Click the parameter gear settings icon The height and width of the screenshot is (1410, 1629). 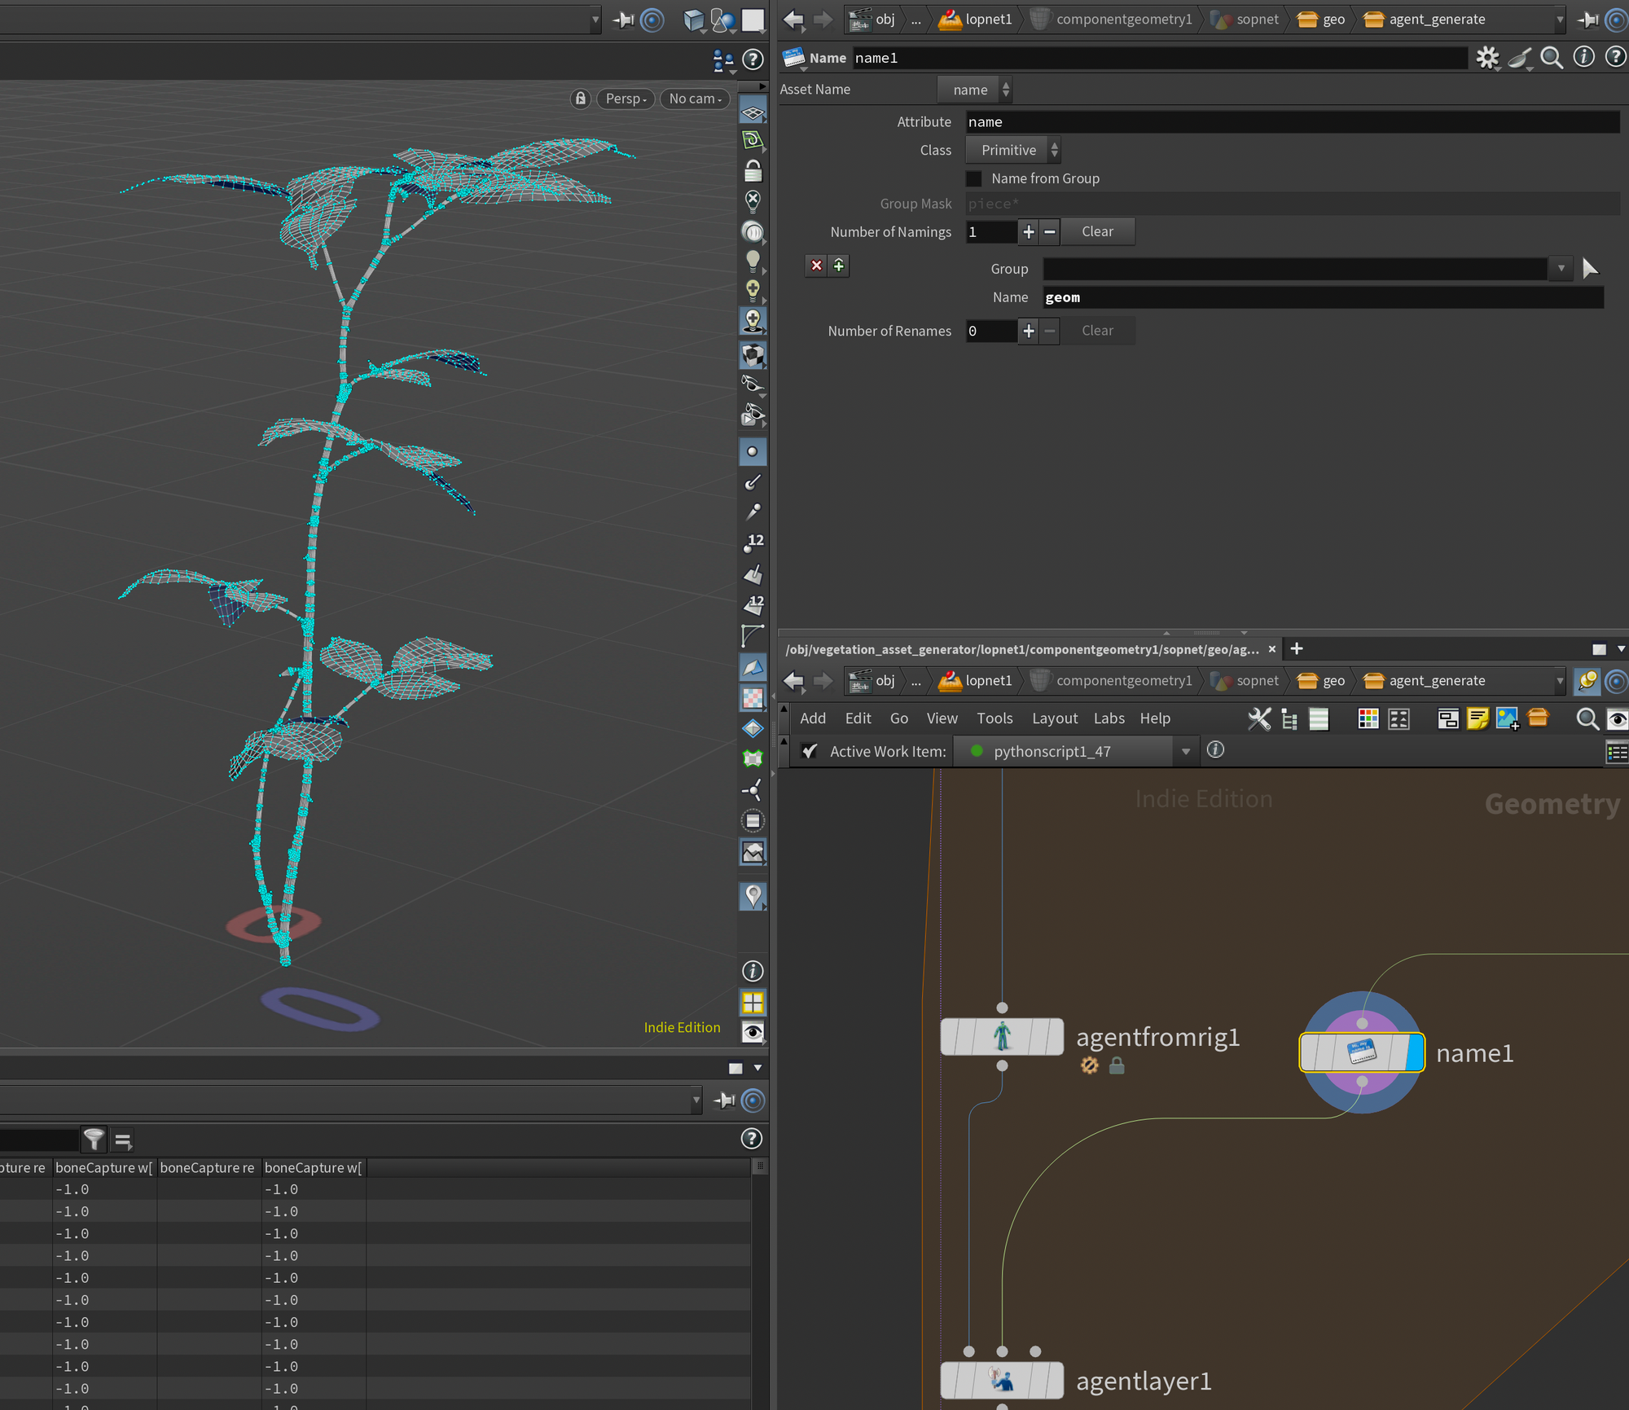coord(1487,58)
